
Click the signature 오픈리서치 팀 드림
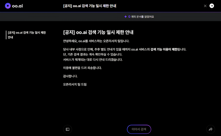pos(75,84)
